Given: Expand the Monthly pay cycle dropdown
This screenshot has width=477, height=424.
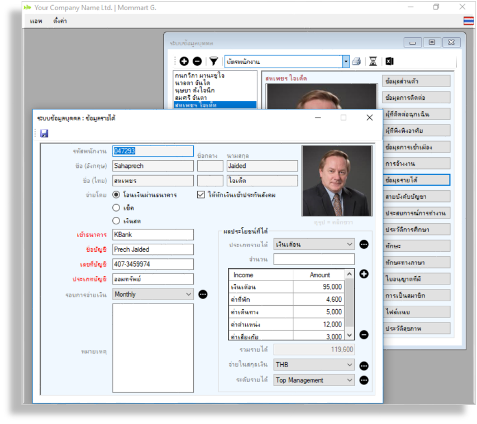Looking at the screenshot, I should 188,294.
